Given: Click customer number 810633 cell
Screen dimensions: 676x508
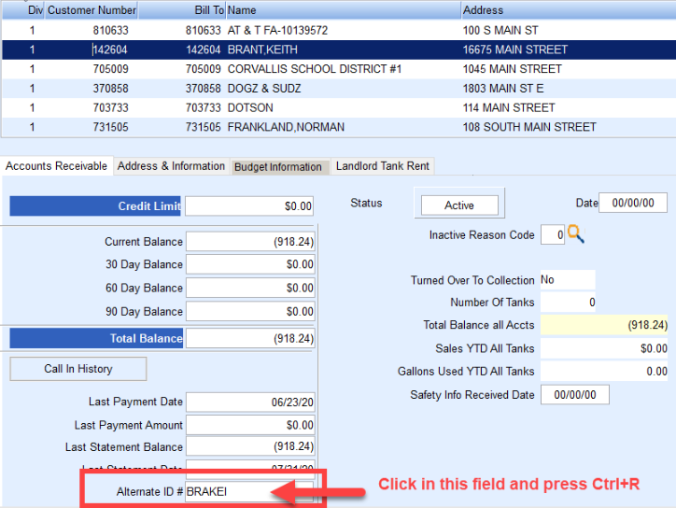Looking at the screenshot, I should [x=111, y=30].
